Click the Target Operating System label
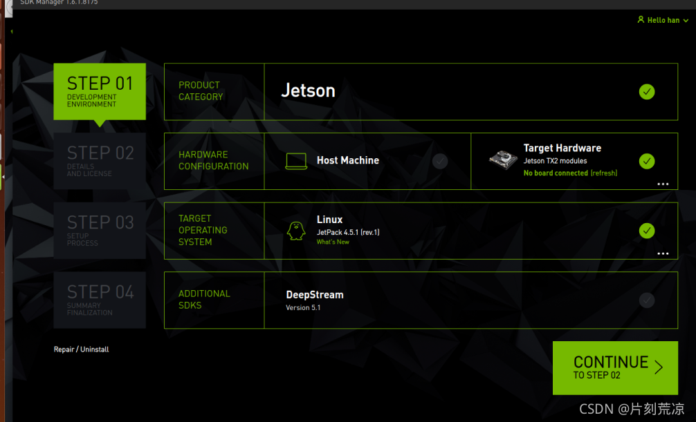Screen dimensions: 696x422 click(x=203, y=230)
